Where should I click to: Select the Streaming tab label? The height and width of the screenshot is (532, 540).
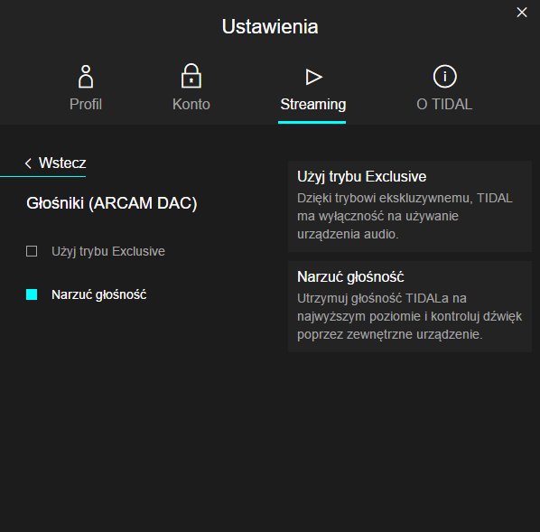point(313,105)
